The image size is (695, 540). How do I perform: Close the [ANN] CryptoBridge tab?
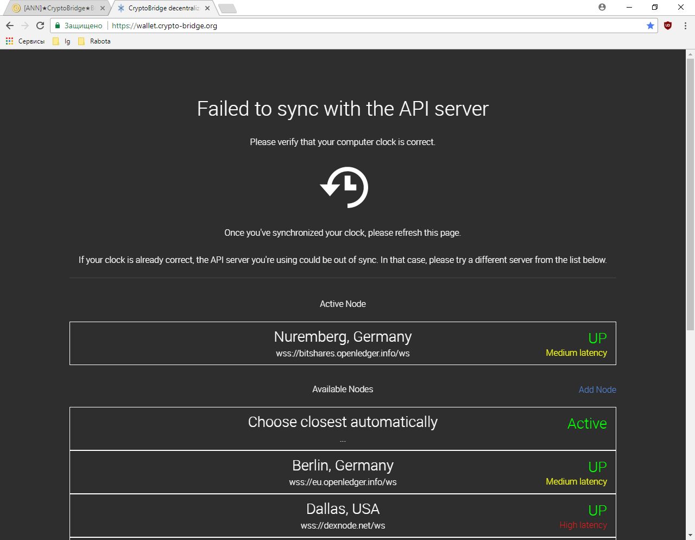103,8
